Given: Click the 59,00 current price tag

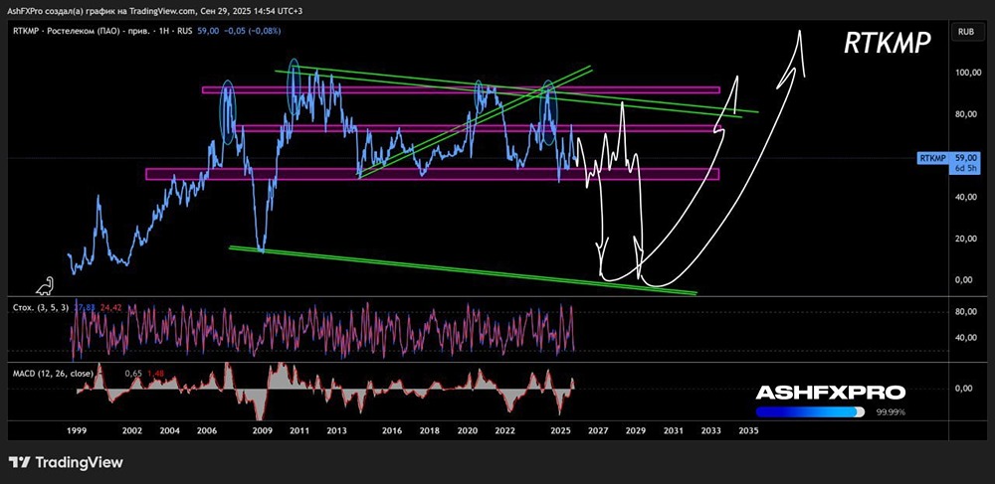Looking at the screenshot, I should [x=965, y=158].
